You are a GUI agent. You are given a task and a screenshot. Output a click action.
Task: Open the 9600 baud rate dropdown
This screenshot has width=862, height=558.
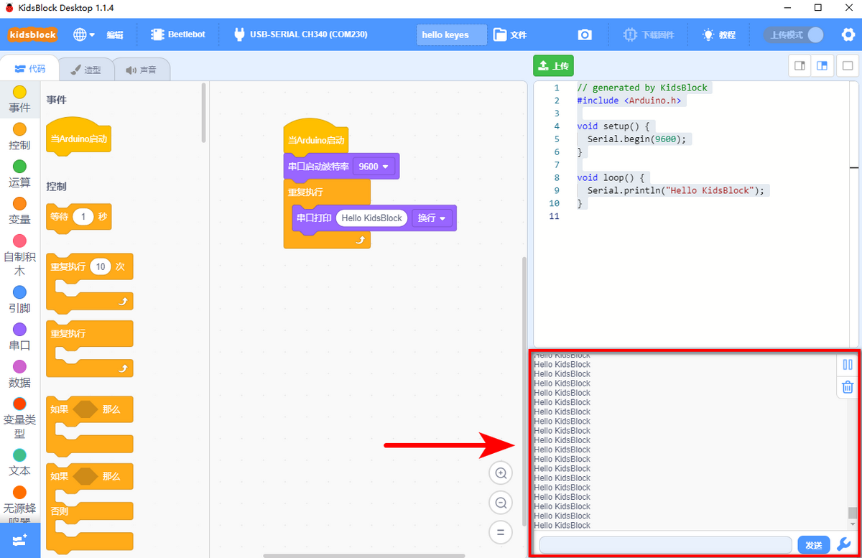point(376,167)
